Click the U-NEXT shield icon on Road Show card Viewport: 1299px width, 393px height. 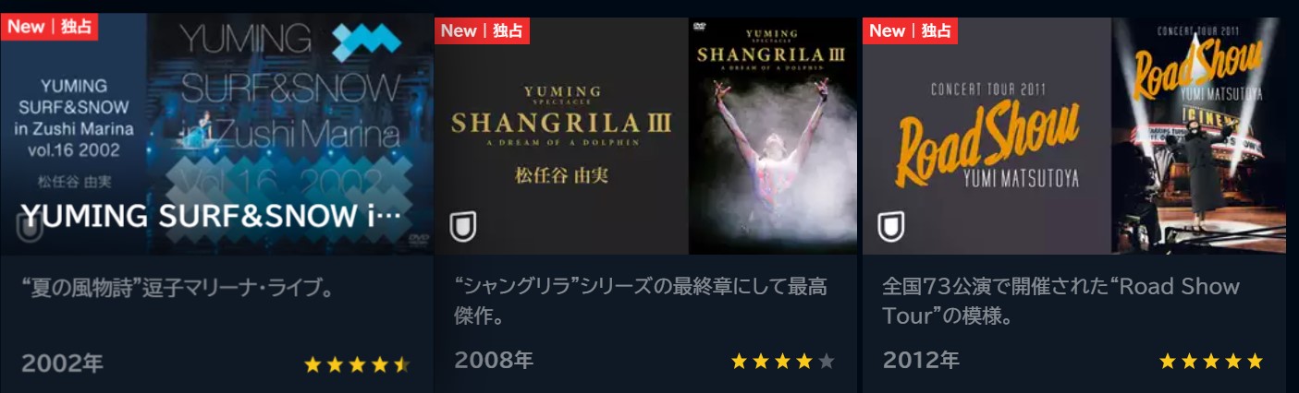(x=890, y=227)
